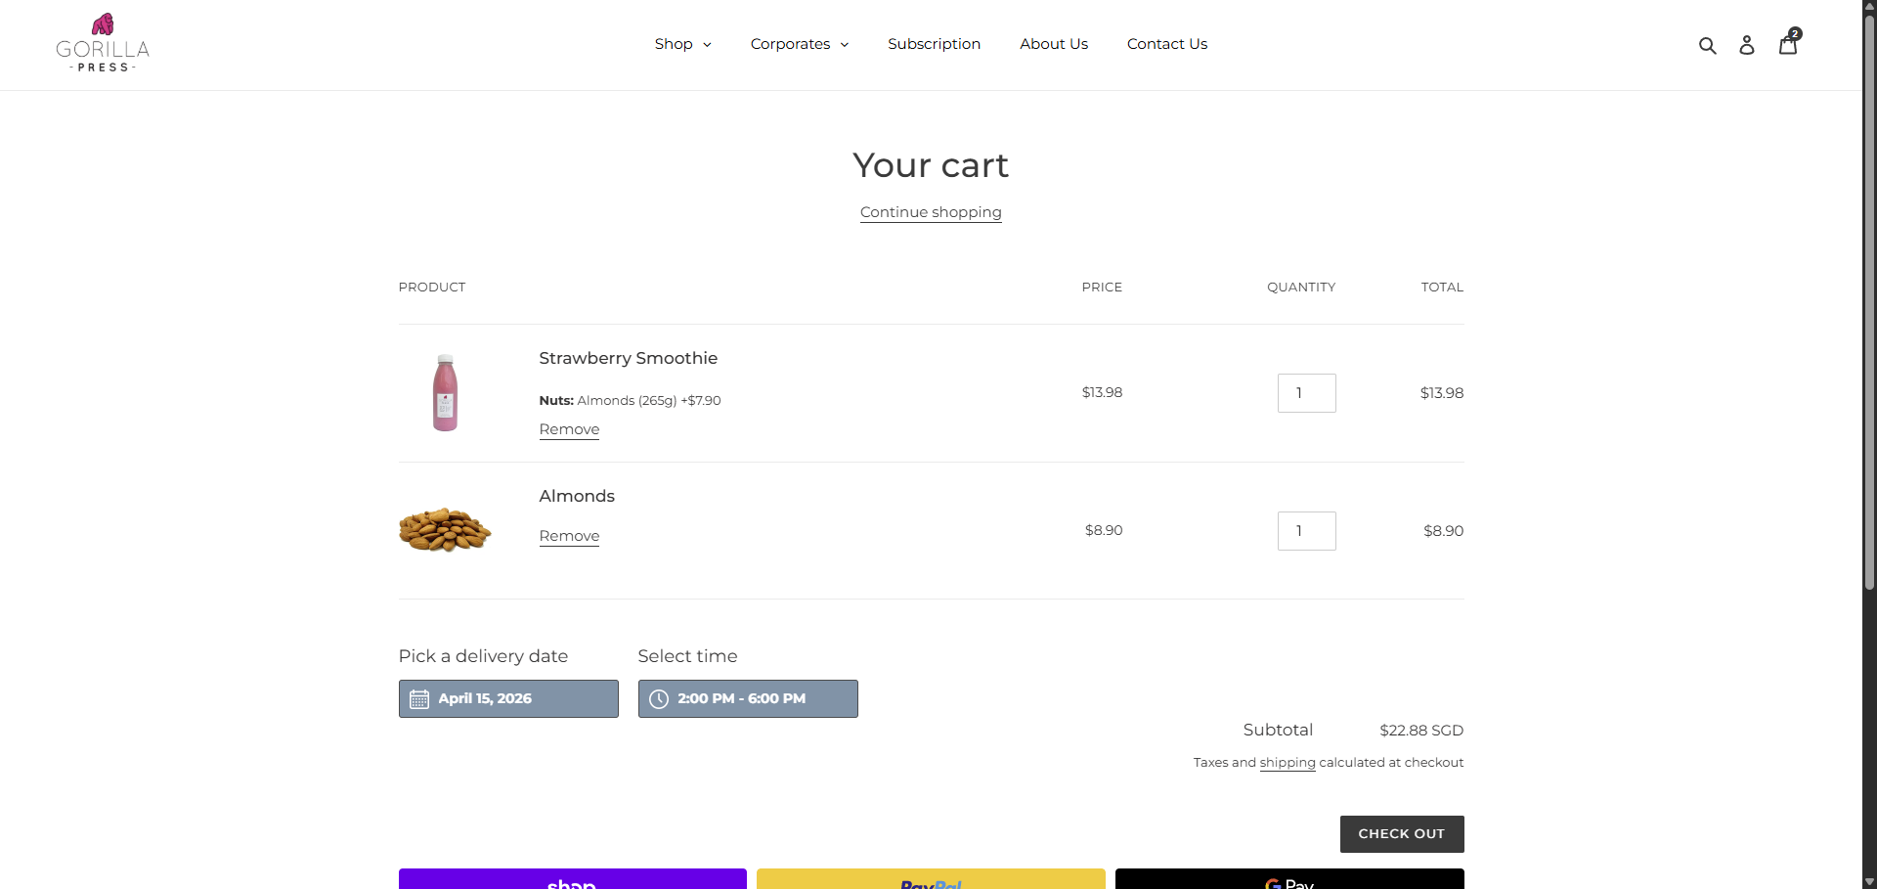This screenshot has width=1877, height=889.
Task: Open the Contact Us page
Action: (x=1167, y=44)
